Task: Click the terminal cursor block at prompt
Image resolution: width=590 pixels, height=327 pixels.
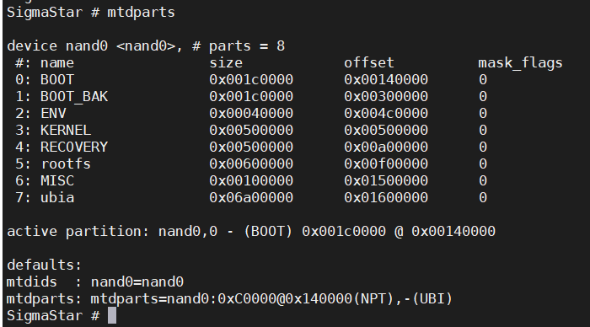Action: [112, 315]
